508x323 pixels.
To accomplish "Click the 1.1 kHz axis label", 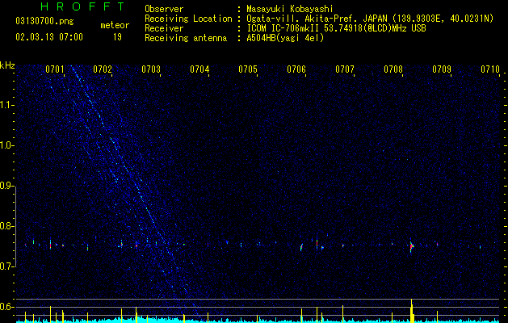I will 6,105.
